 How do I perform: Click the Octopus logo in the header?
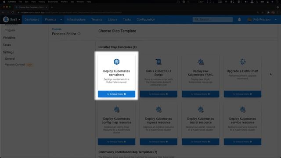[x=6, y=19]
